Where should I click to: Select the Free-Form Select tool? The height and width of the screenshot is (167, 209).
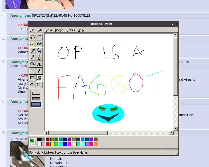point(33,37)
